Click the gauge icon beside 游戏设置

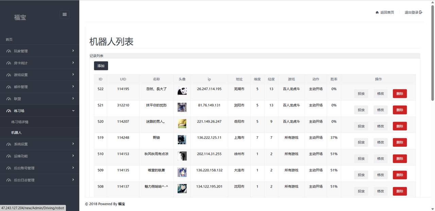(9, 75)
